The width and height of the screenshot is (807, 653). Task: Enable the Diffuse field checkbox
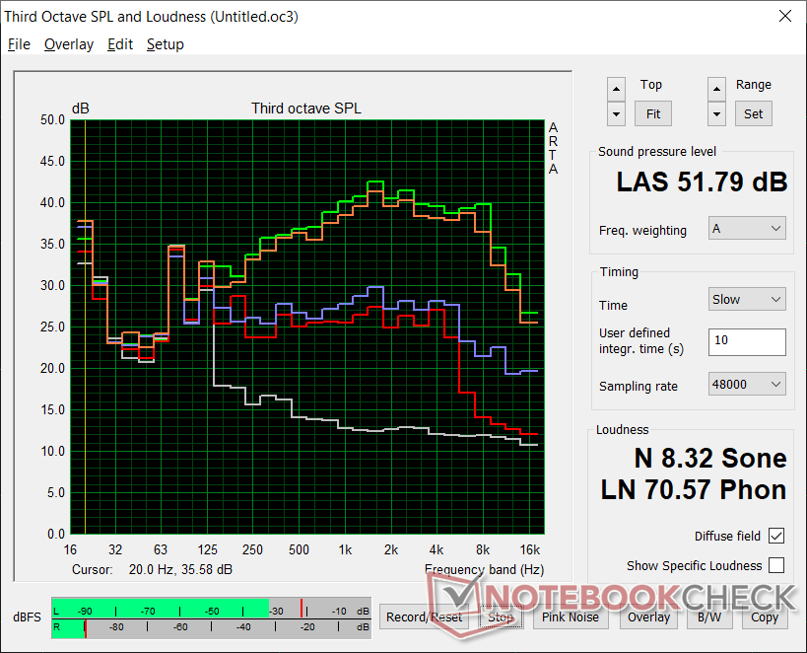point(776,536)
